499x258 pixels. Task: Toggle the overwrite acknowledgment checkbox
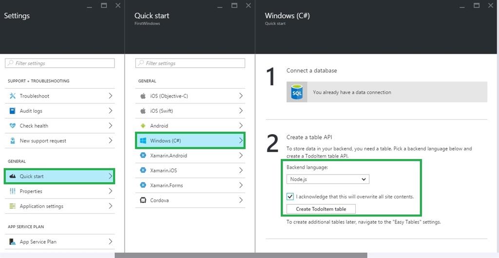290,197
